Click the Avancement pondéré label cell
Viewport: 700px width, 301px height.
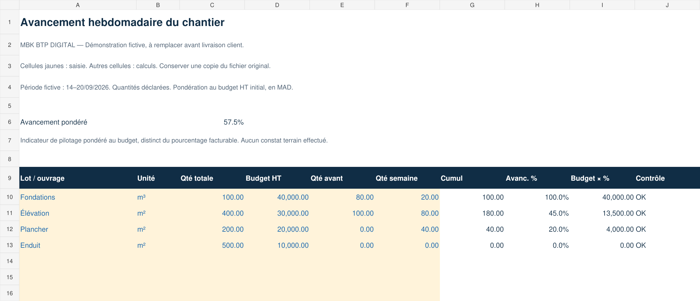78,122
